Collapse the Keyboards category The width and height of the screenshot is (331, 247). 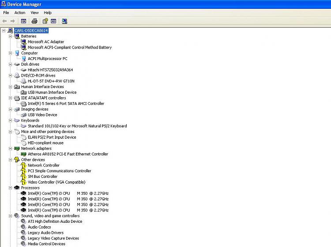pyautogui.click(x=10, y=121)
